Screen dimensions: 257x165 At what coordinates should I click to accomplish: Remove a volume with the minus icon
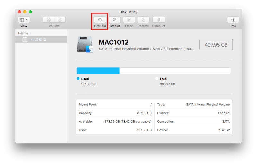pyautogui.click(x=60, y=20)
